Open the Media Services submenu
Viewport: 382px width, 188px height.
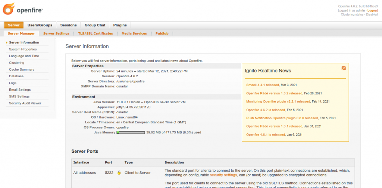point(134,33)
